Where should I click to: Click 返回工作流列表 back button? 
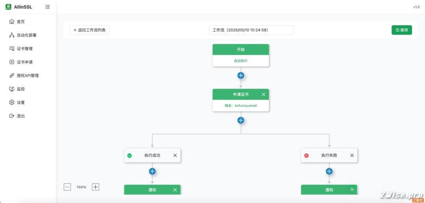pos(89,30)
